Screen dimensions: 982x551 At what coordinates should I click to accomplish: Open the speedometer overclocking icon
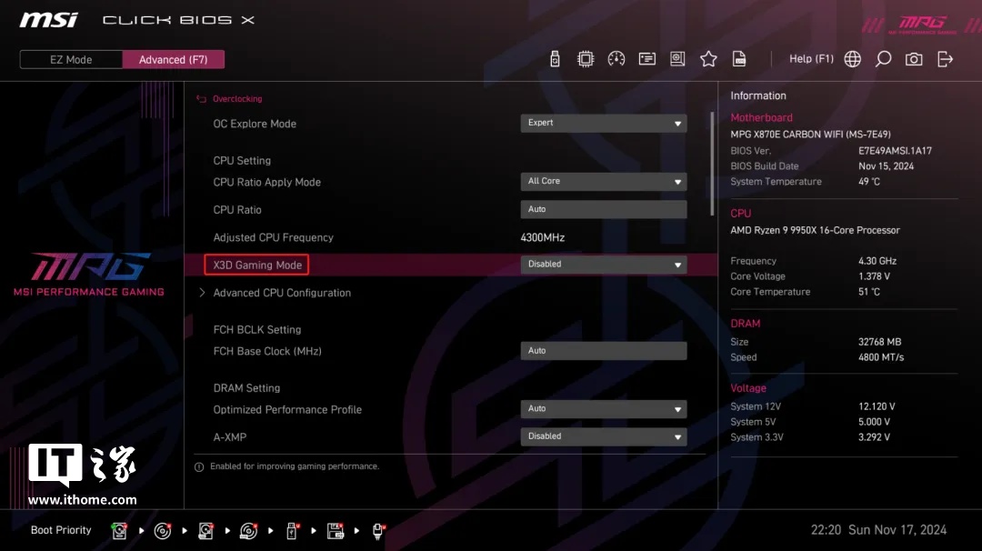(616, 59)
